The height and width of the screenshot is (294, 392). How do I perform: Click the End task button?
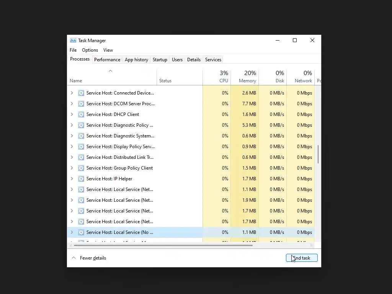[302, 258]
